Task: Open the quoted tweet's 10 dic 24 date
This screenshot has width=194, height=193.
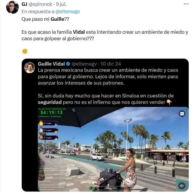Action: click(111, 64)
